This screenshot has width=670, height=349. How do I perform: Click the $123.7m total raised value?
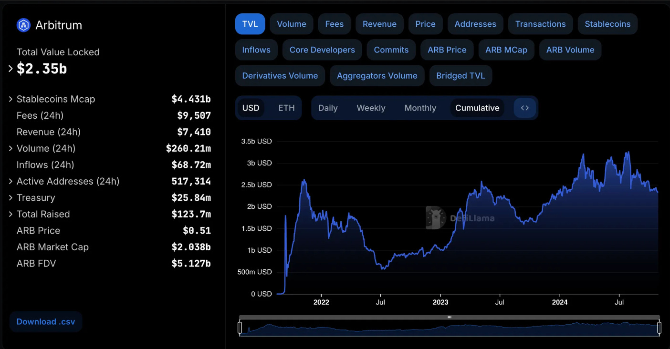pyautogui.click(x=191, y=214)
